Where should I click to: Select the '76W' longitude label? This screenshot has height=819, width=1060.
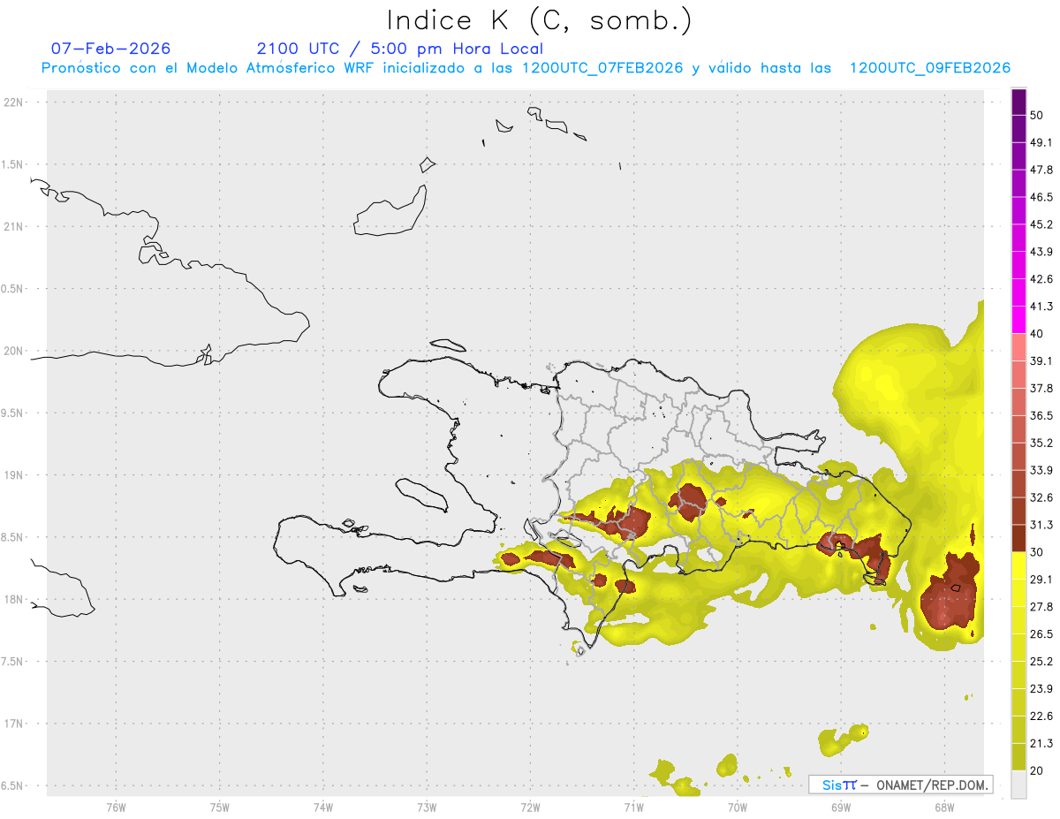point(116,807)
